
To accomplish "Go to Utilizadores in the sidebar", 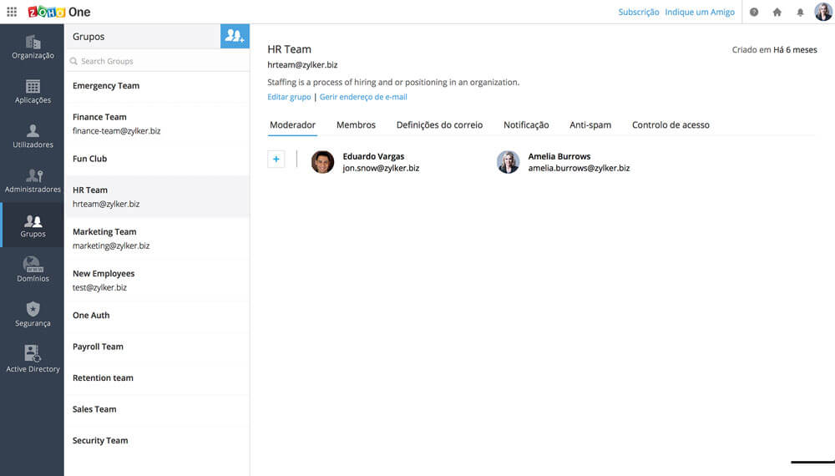I will 33,137.
